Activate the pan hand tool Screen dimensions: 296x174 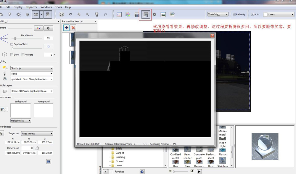[96, 14]
